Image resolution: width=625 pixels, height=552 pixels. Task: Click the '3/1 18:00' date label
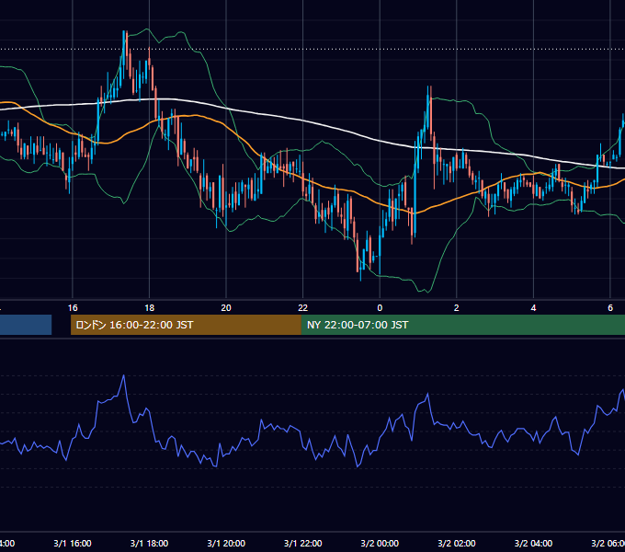(149, 543)
